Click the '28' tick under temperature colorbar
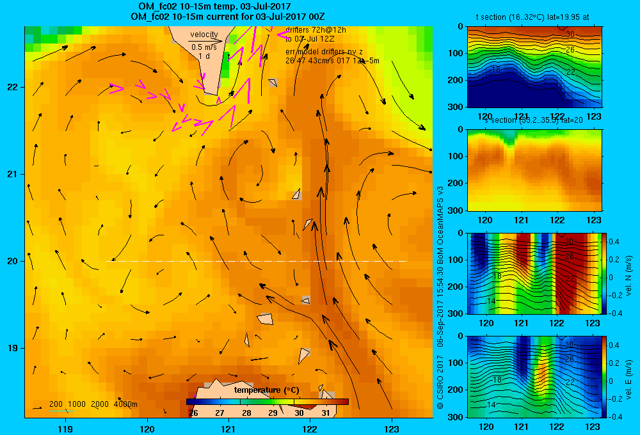Screen dimensions: 640x435 pos(246,413)
